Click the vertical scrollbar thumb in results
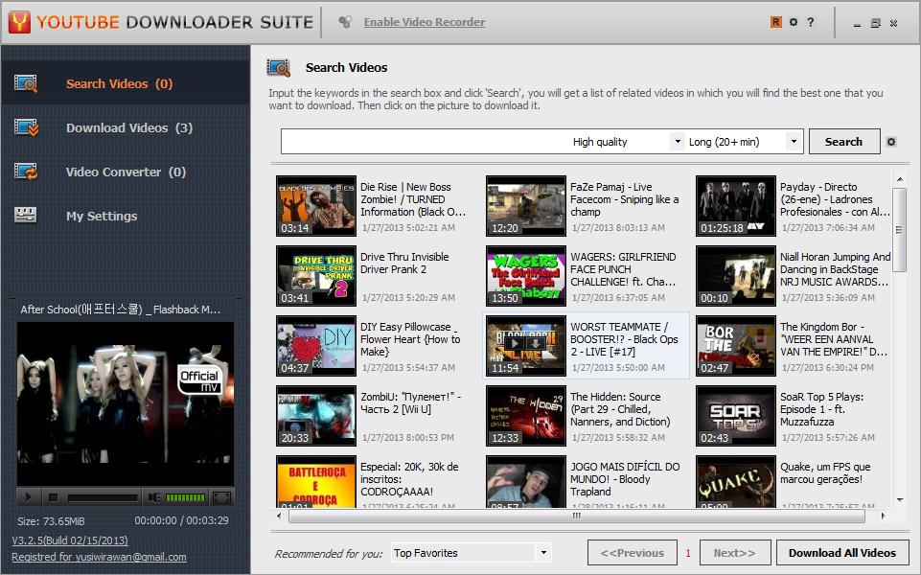This screenshot has height=575, width=921. [x=899, y=230]
